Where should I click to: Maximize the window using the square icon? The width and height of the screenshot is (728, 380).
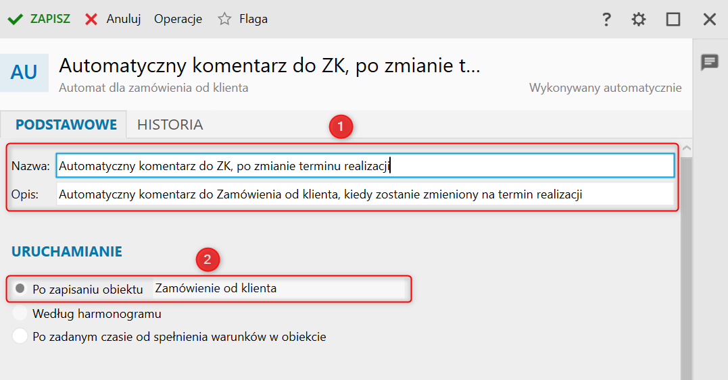(x=673, y=20)
